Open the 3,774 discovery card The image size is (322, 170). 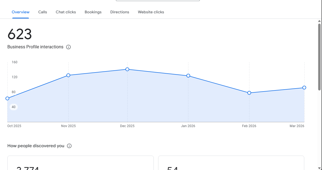coord(80,163)
